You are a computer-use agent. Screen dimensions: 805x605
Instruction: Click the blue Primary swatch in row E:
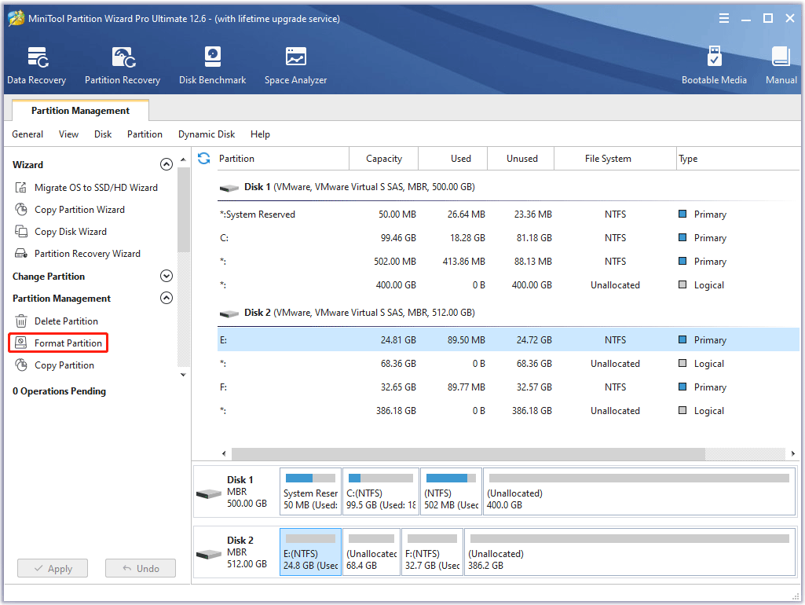[682, 339]
